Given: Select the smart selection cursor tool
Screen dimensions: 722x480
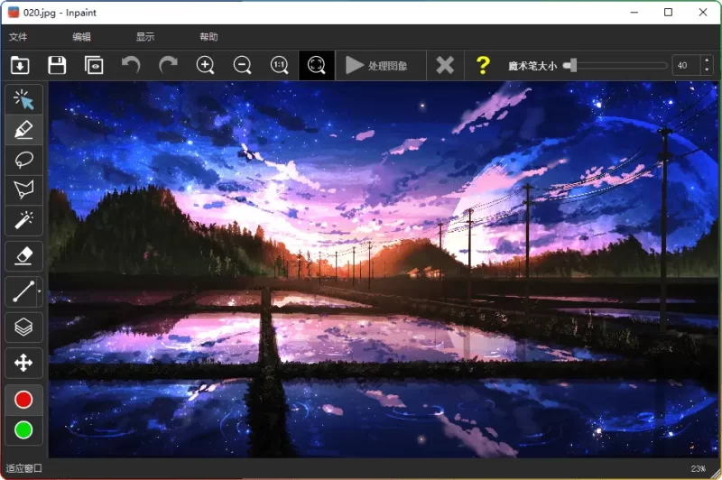Looking at the screenshot, I should click(24, 100).
